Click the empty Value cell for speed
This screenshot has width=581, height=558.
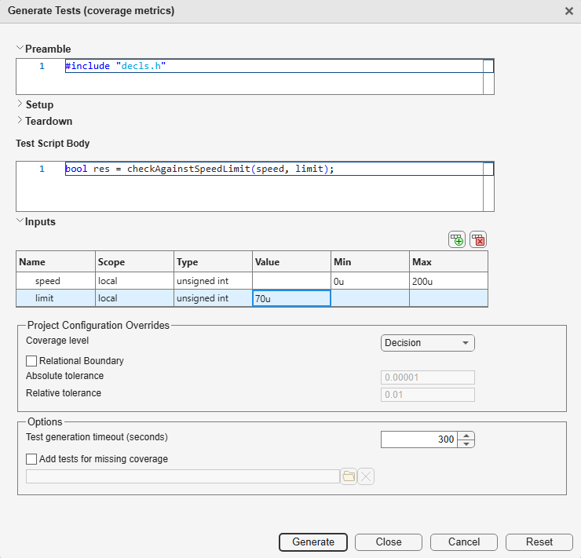[291, 281]
